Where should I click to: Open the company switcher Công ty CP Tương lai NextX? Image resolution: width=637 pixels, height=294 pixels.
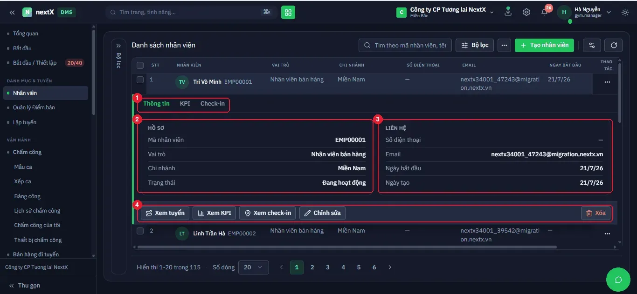click(445, 12)
